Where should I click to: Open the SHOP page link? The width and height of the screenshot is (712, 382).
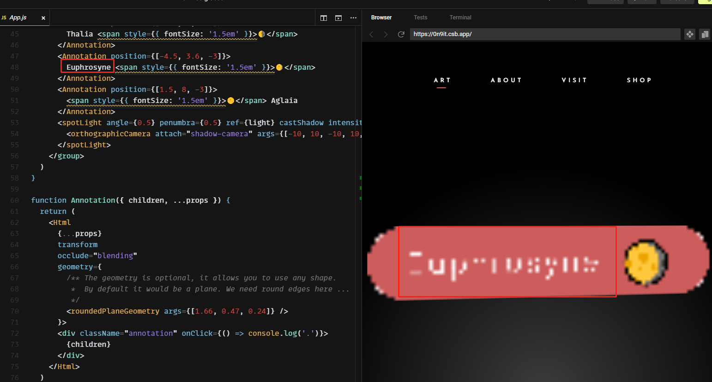[640, 79]
